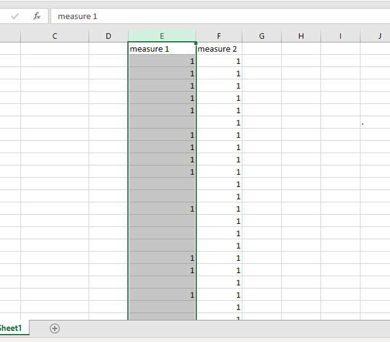Click the fill handle on column E
Image resolution: width=390 pixels, height=342 pixels.
[196, 43]
